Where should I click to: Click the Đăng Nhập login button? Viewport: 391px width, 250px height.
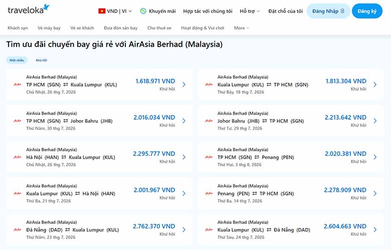pos(328,11)
